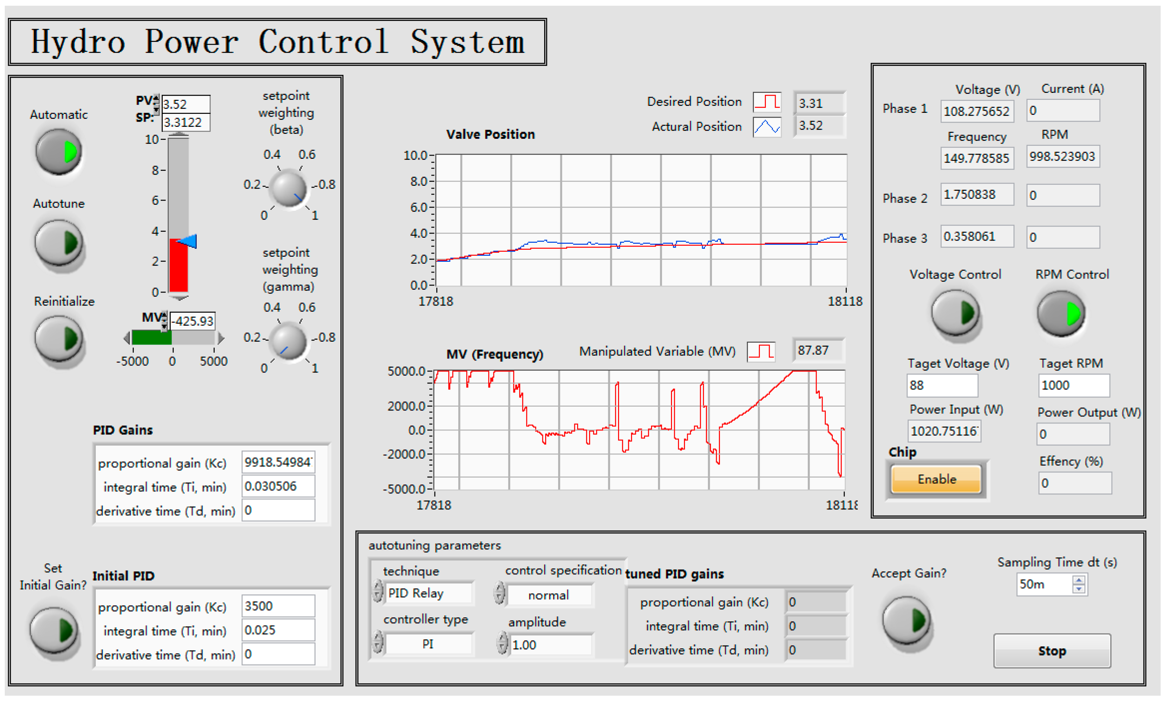1167x702 pixels.
Task: Click Phase 2 voltage value 1.750838
Action: pyautogui.click(x=977, y=194)
